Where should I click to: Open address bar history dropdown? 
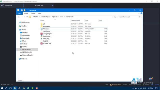[113, 17]
